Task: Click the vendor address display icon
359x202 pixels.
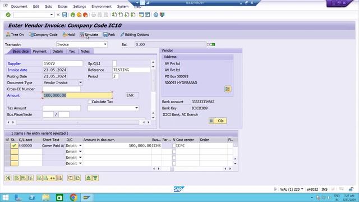Action: (228, 89)
